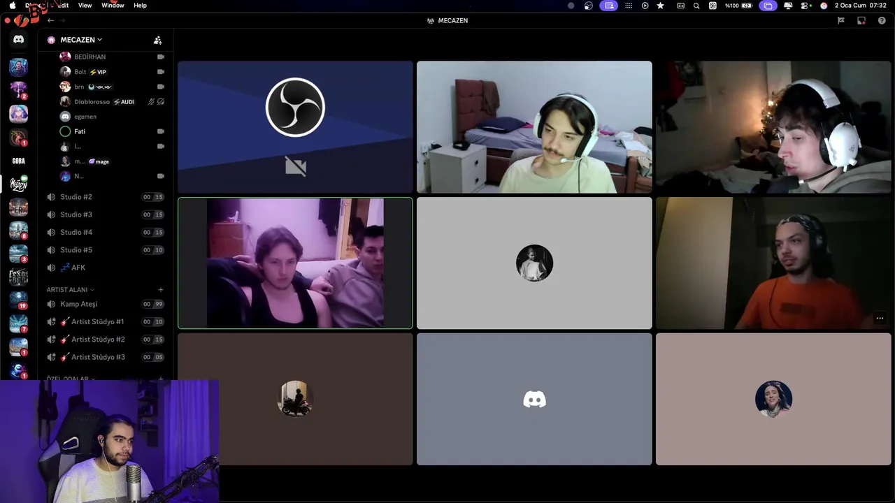Open Discord direct messages home icon
Image resolution: width=895 pixels, height=503 pixels.
pos(19,40)
